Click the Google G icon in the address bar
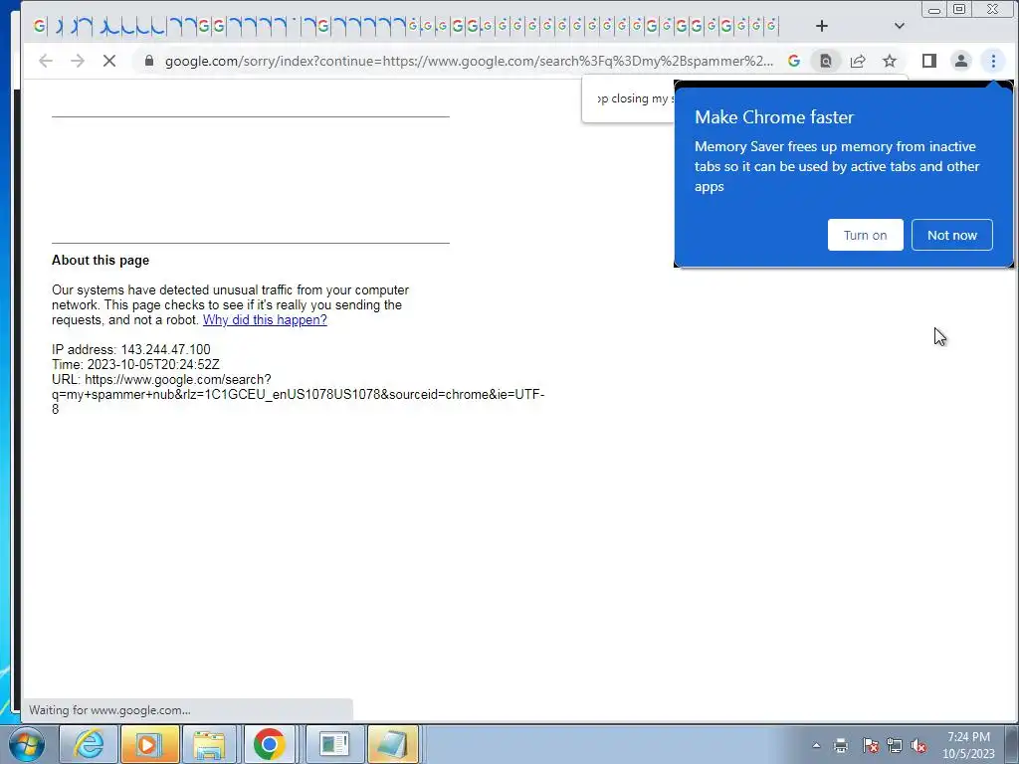This screenshot has height=764, width=1019. coord(793,61)
